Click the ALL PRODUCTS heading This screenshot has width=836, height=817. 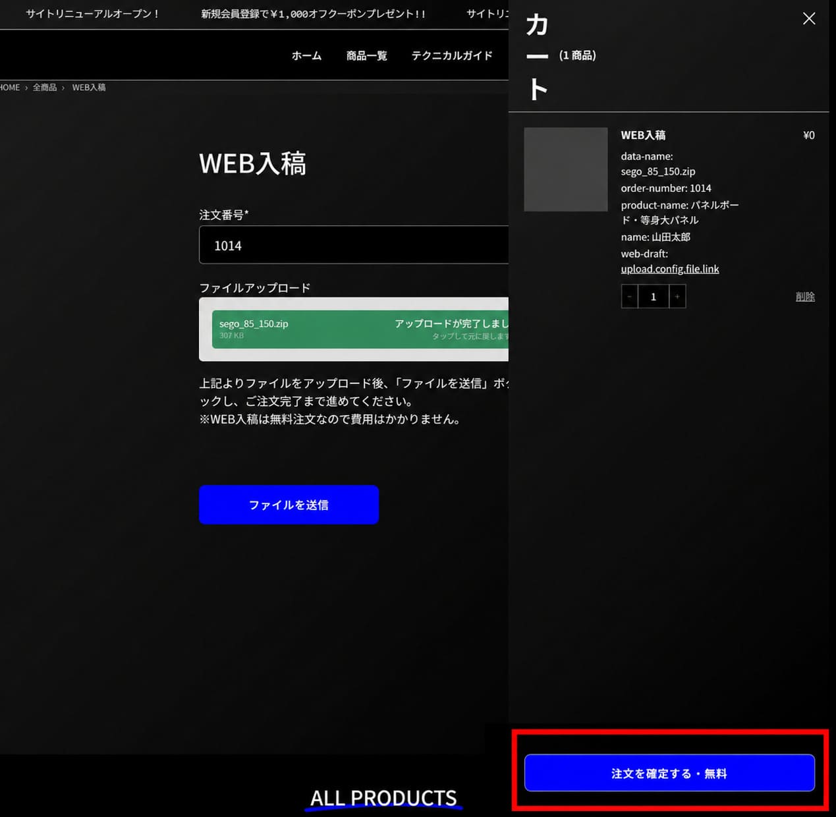click(x=383, y=798)
